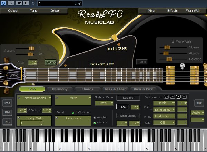Click the small LED beside Bass Zone is Off
Screen dimensions: 207x152
pos(65,65)
